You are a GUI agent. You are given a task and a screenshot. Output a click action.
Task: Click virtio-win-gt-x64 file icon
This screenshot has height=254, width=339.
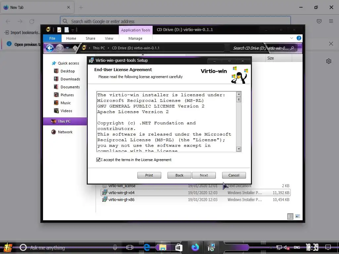[104, 192]
